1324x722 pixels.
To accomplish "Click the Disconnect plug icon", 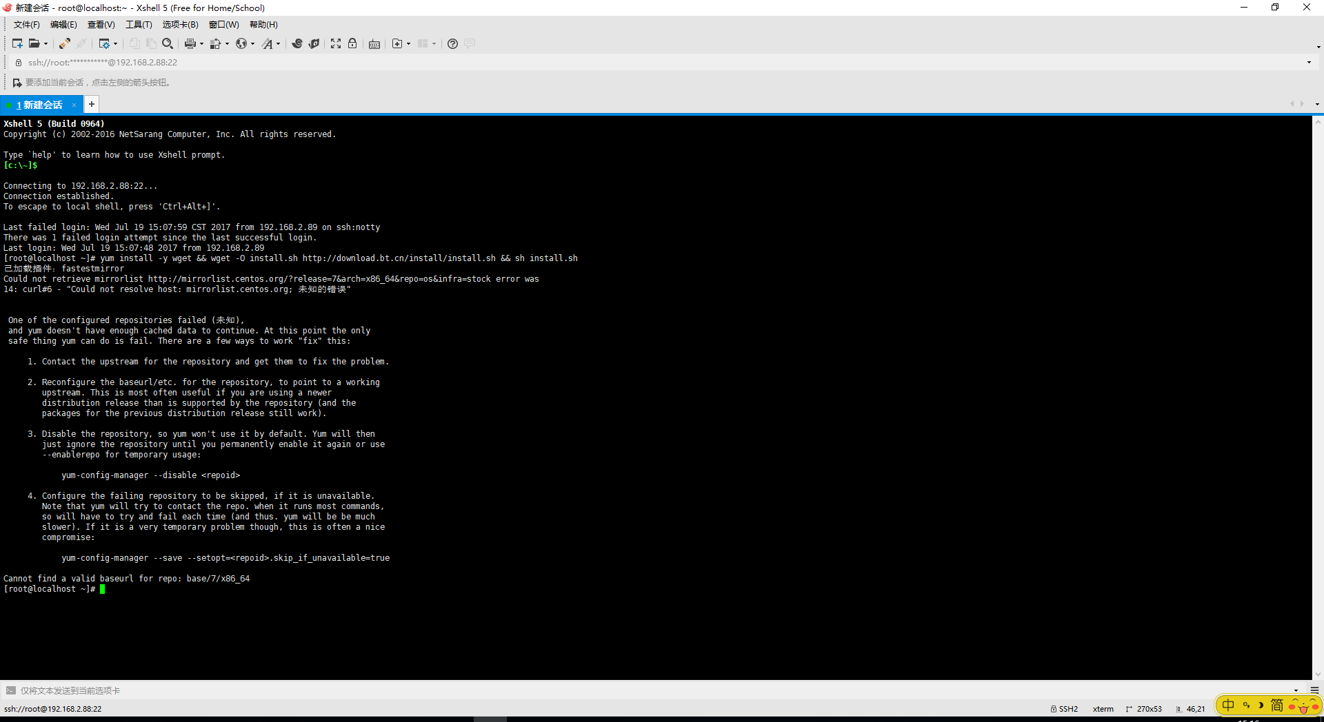I will click(64, 43).
